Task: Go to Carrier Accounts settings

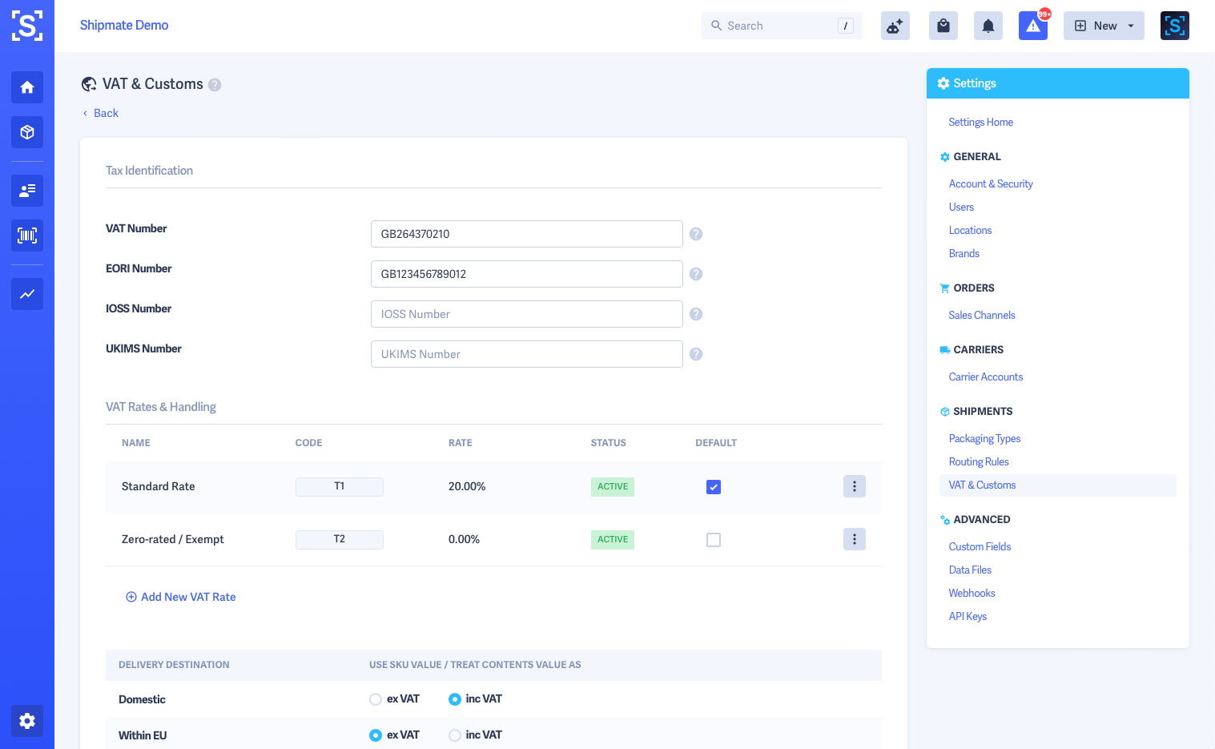Action: (986, 377)
